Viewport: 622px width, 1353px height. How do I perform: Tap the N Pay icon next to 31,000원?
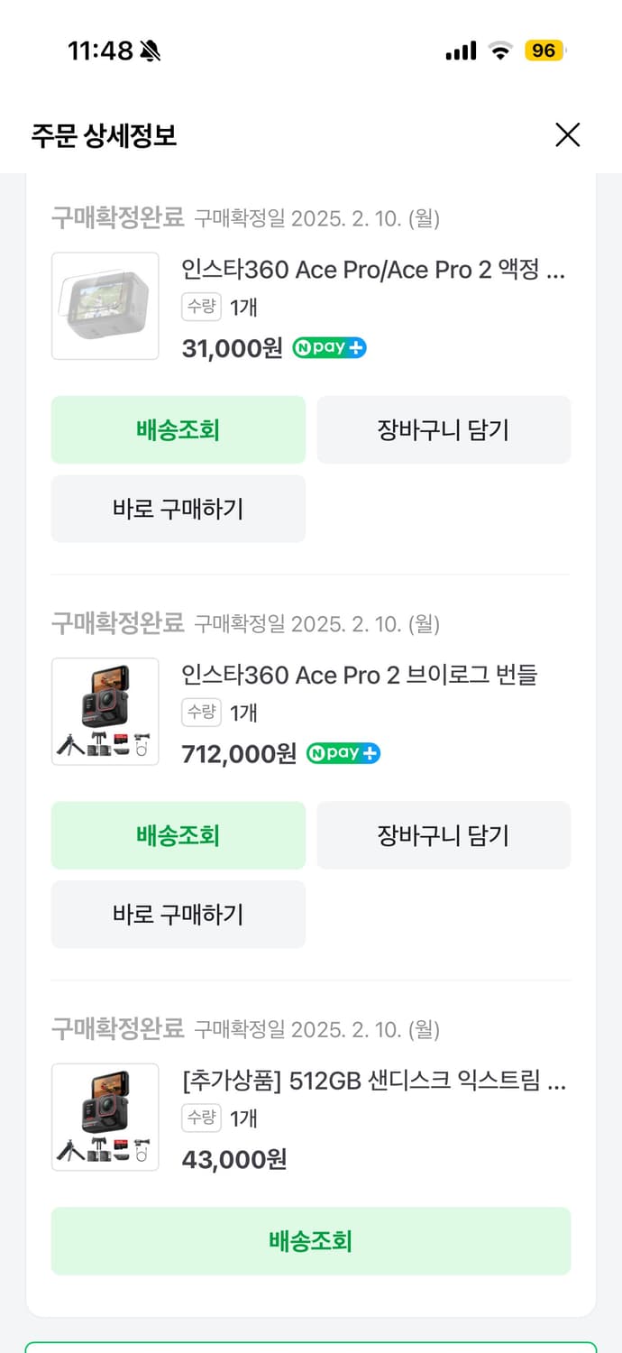328,347
